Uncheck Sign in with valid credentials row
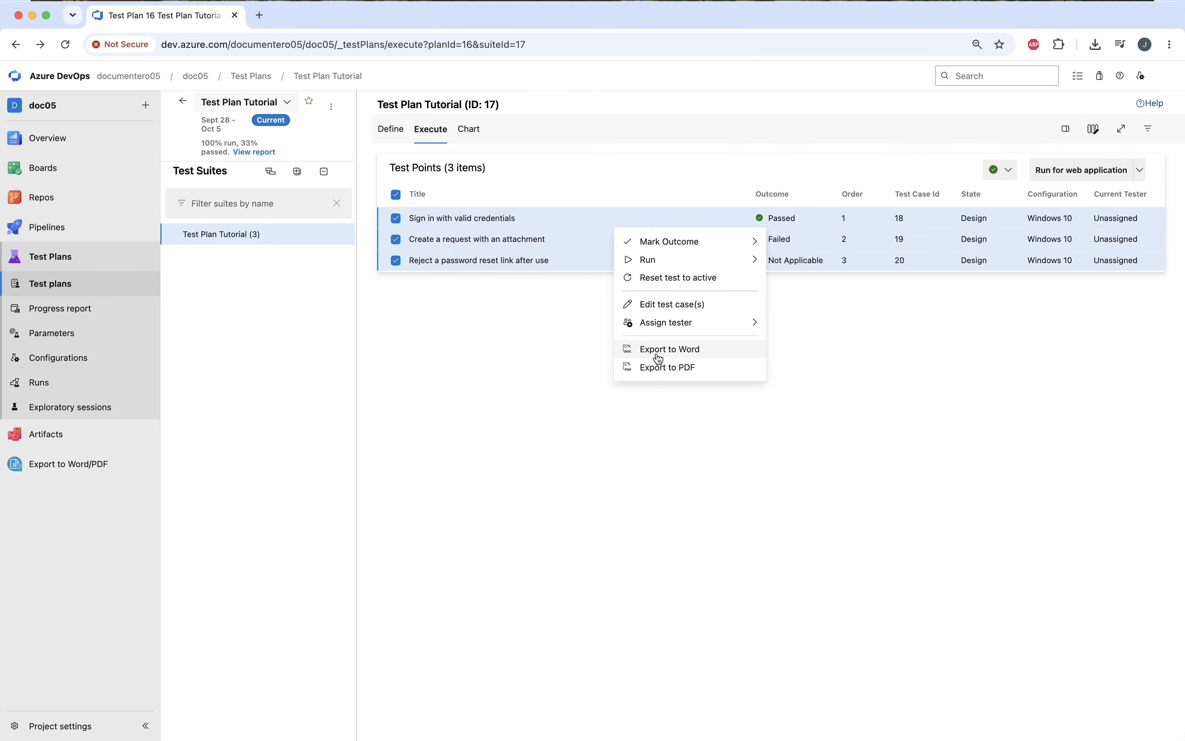The image size is (1185, 741). coord(395,218)
